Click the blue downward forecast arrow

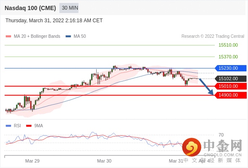[x=206, y=87]
